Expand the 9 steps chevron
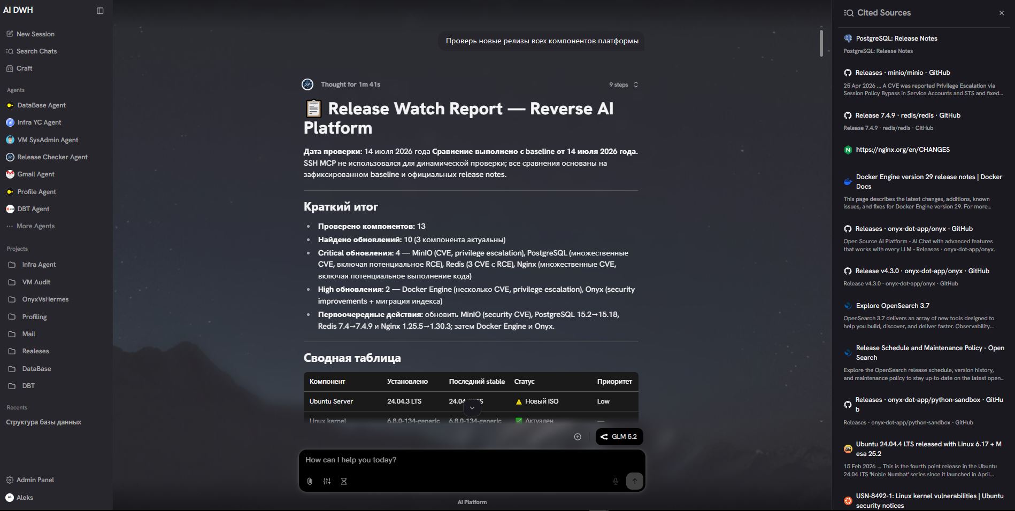Screen dimensions: 1015x511 [x=636, y=84]
